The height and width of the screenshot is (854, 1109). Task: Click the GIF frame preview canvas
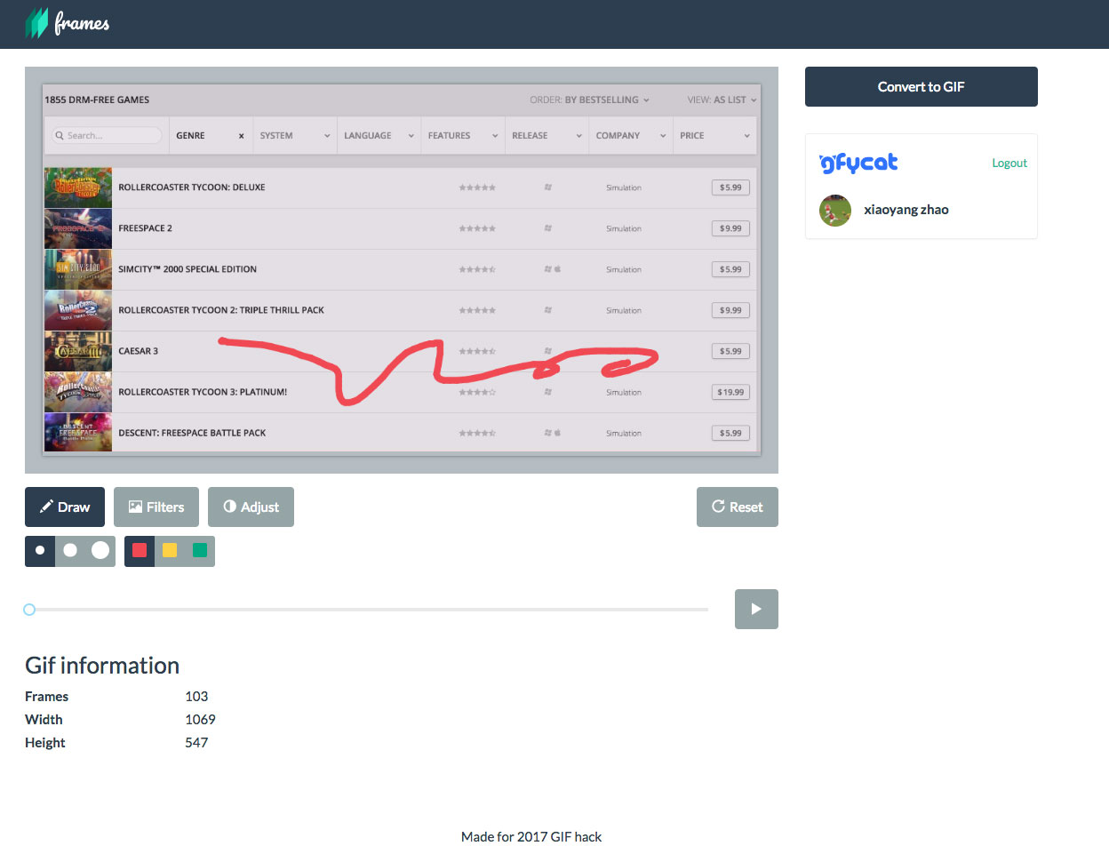click(x=402, y=270)
